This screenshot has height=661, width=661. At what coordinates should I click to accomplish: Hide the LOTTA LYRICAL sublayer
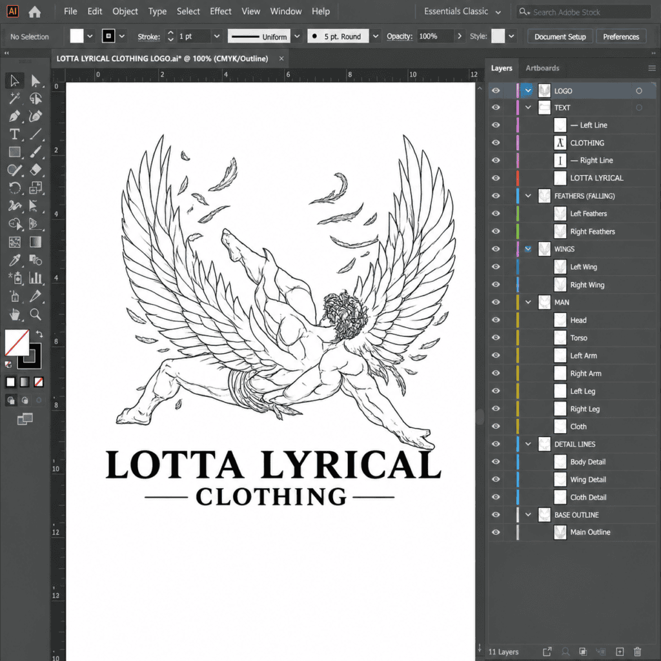click(x=496, y=178)
